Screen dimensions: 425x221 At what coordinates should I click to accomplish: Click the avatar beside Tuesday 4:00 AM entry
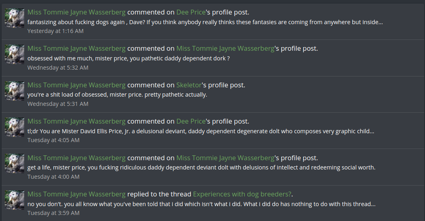click(15, 163)
